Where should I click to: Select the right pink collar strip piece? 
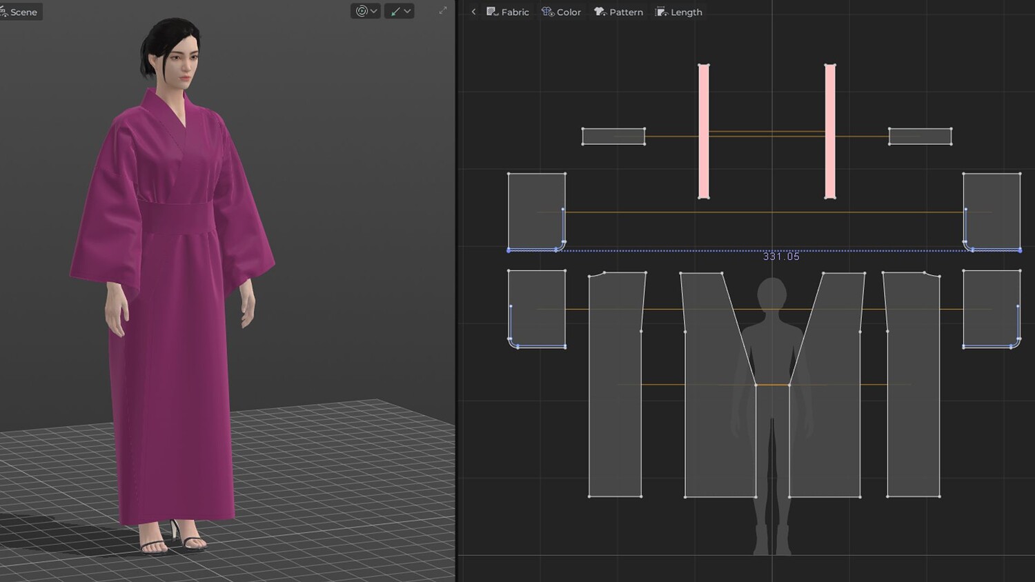(830, 131)
